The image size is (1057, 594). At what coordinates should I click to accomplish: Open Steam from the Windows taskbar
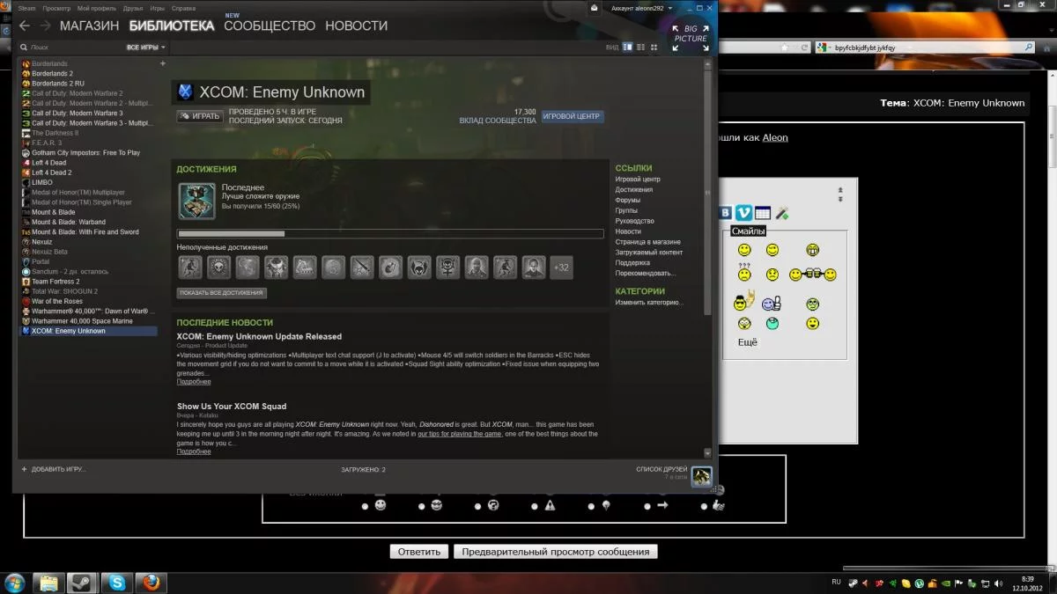(81, 583)
